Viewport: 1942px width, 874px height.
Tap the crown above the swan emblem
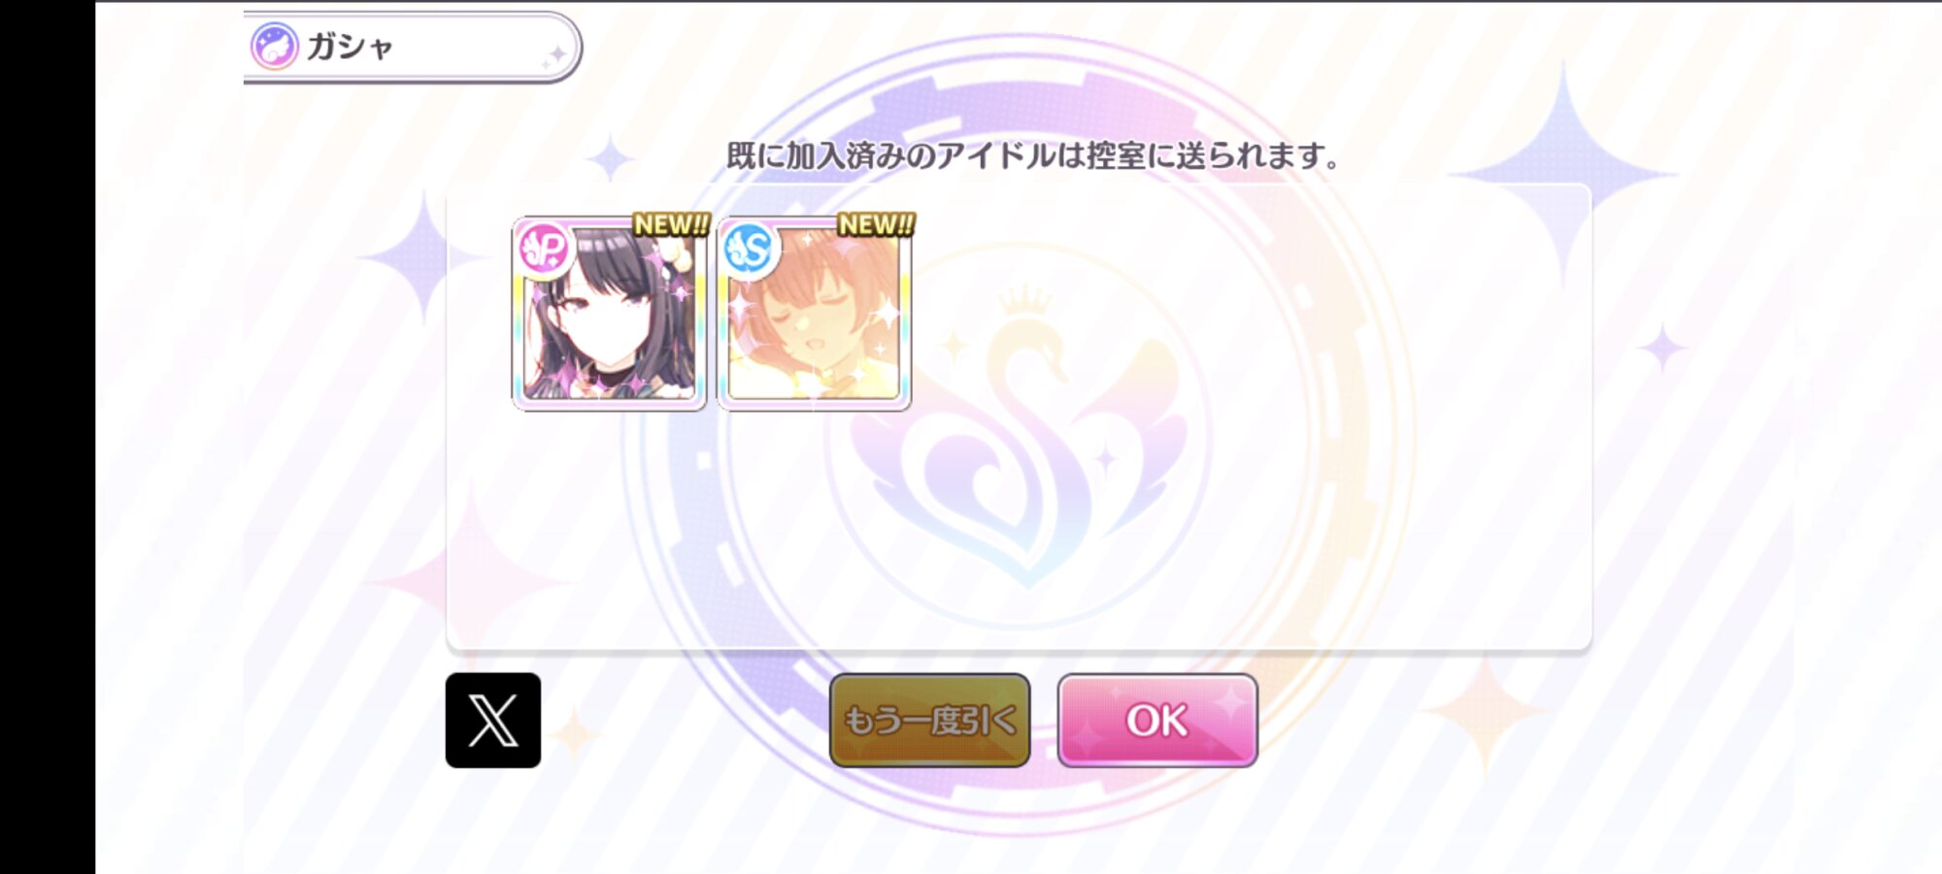pos(1026,301)
